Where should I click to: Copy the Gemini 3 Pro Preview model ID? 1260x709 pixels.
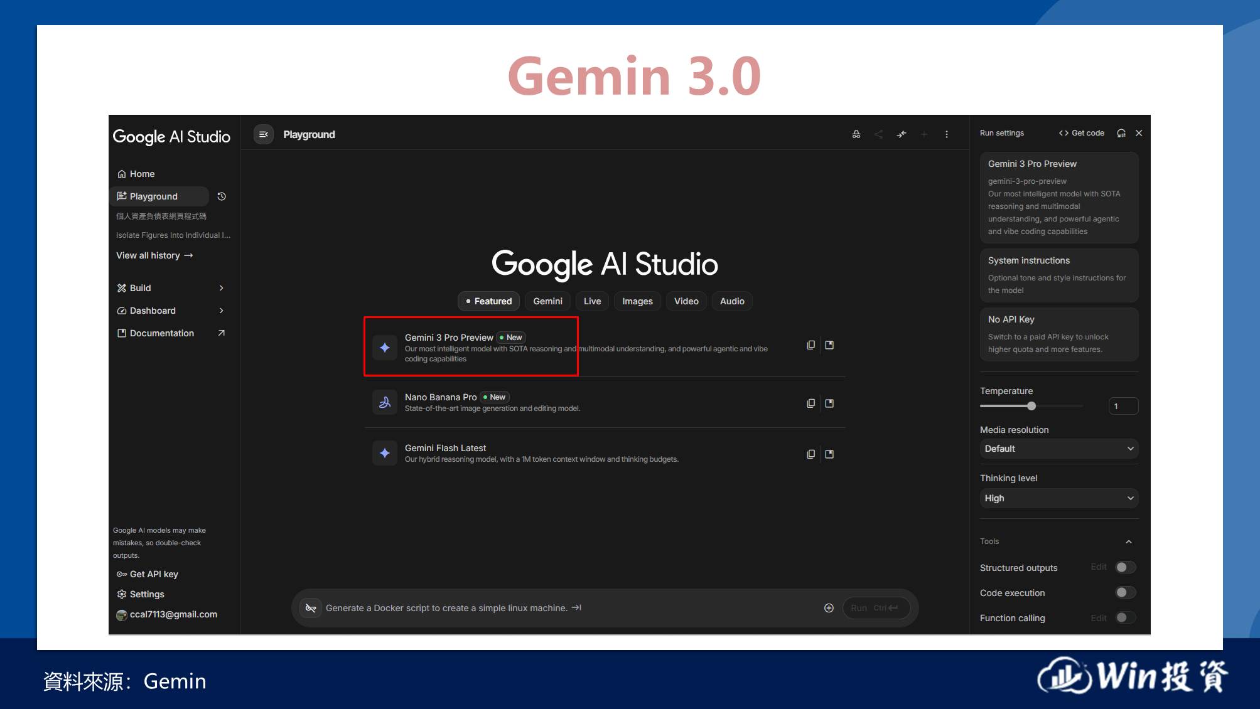(x=810, y=345)
